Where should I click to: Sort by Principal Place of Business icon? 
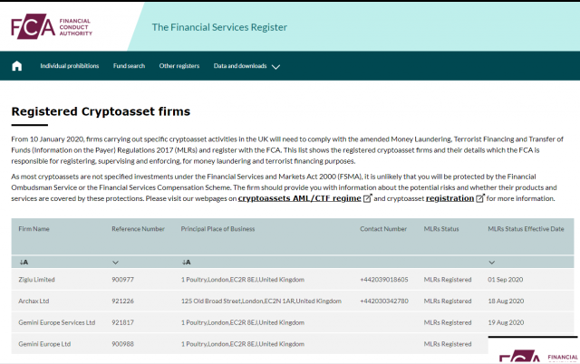pyautogui.click(x=185, y=262)
